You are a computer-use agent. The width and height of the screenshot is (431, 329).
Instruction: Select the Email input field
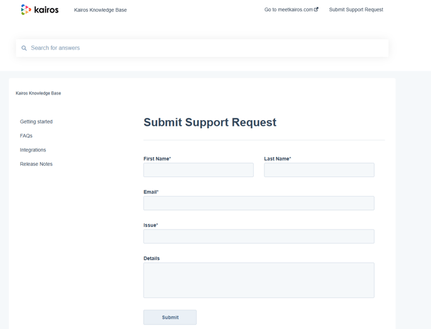[259, 203]
